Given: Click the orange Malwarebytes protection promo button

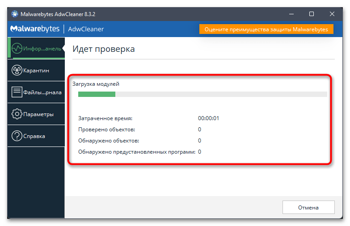Looking at the screenshot, I should coord(266,29).
